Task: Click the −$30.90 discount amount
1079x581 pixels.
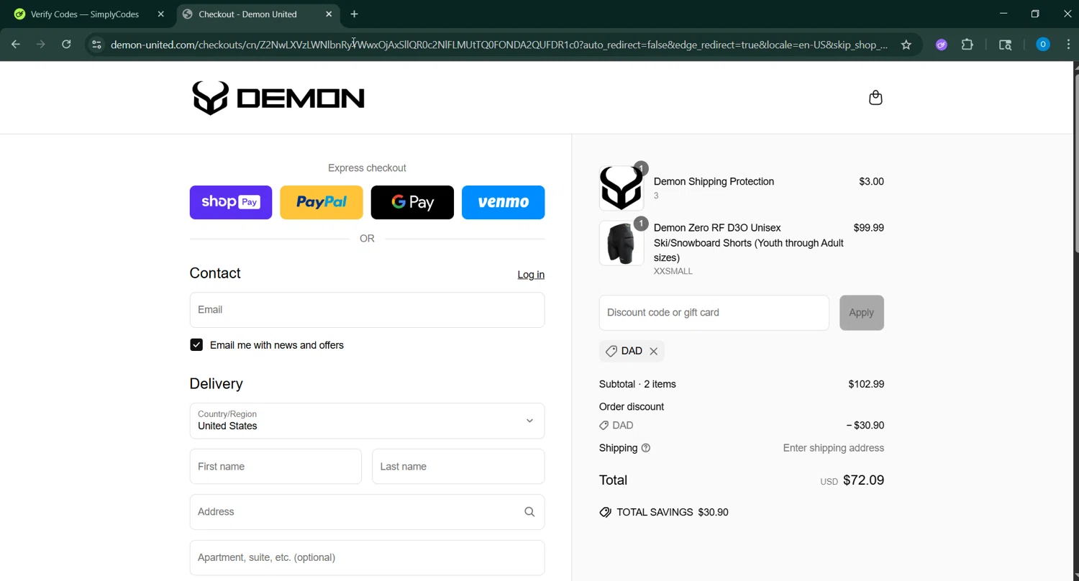Action: point(865,426)
